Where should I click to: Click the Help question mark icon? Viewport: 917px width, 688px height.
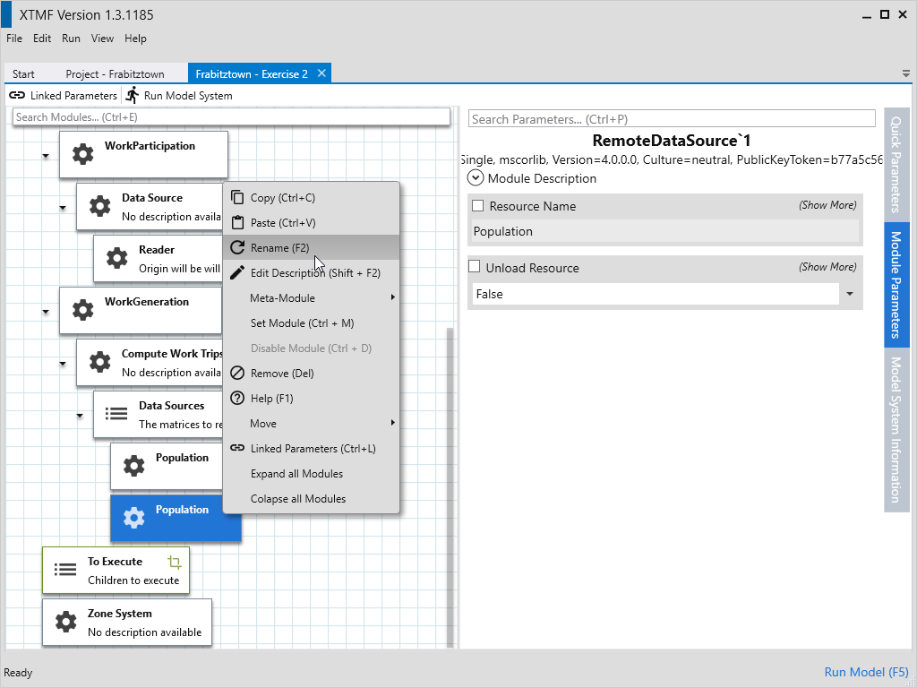[237, 399]
